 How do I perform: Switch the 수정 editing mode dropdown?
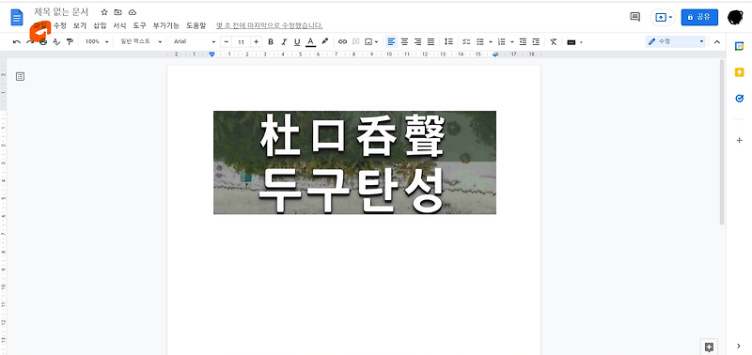coord(675,41)
